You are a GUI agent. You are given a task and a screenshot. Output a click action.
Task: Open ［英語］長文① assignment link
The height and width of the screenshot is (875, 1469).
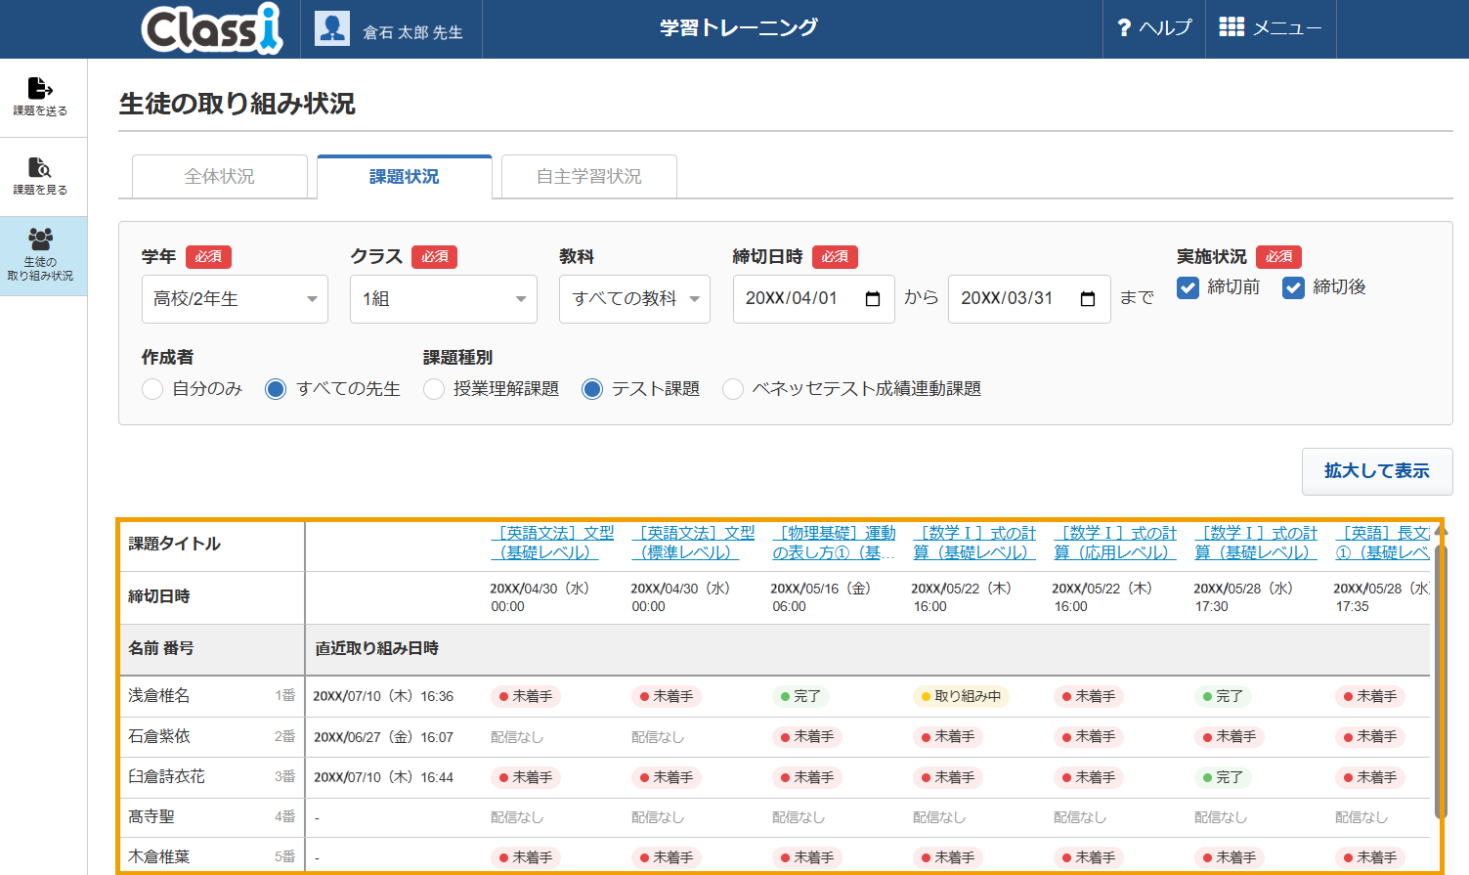[x=1382, y=543]
